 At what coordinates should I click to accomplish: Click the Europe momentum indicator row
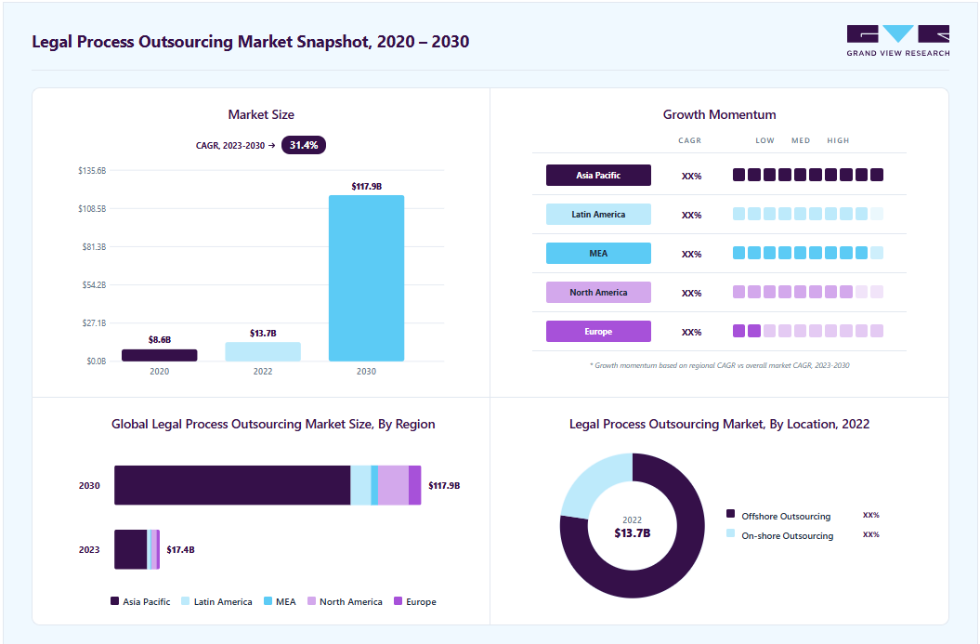[x=808, y=331]
